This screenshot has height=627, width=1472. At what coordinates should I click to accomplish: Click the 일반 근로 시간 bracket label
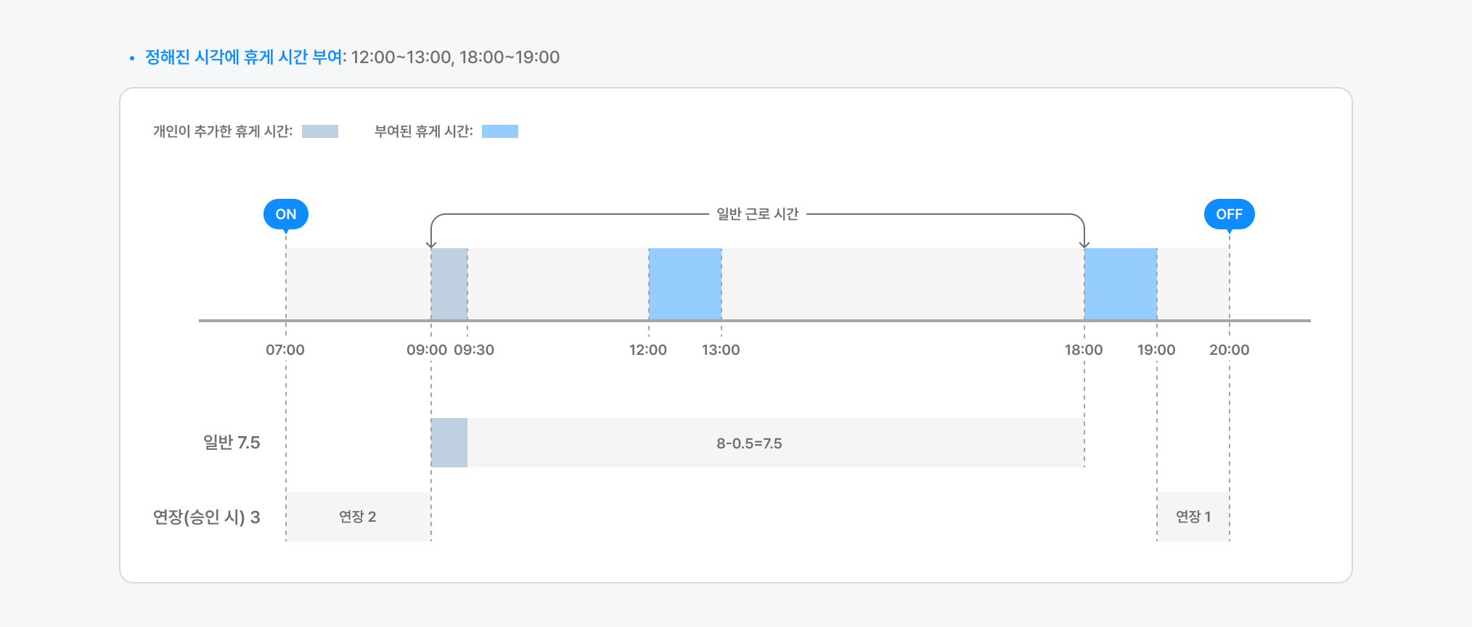[758, 214]
